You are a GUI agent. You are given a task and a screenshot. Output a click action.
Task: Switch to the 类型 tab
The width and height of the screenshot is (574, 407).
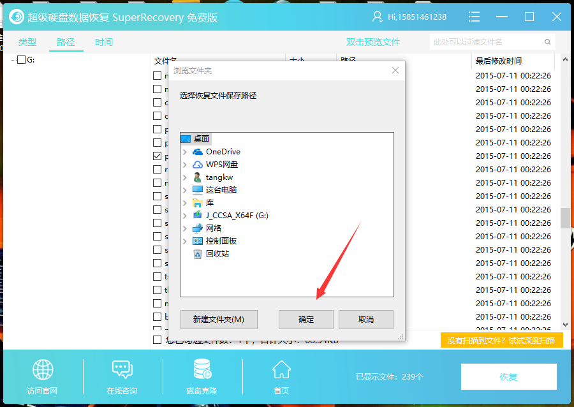(x=27, y=42)
